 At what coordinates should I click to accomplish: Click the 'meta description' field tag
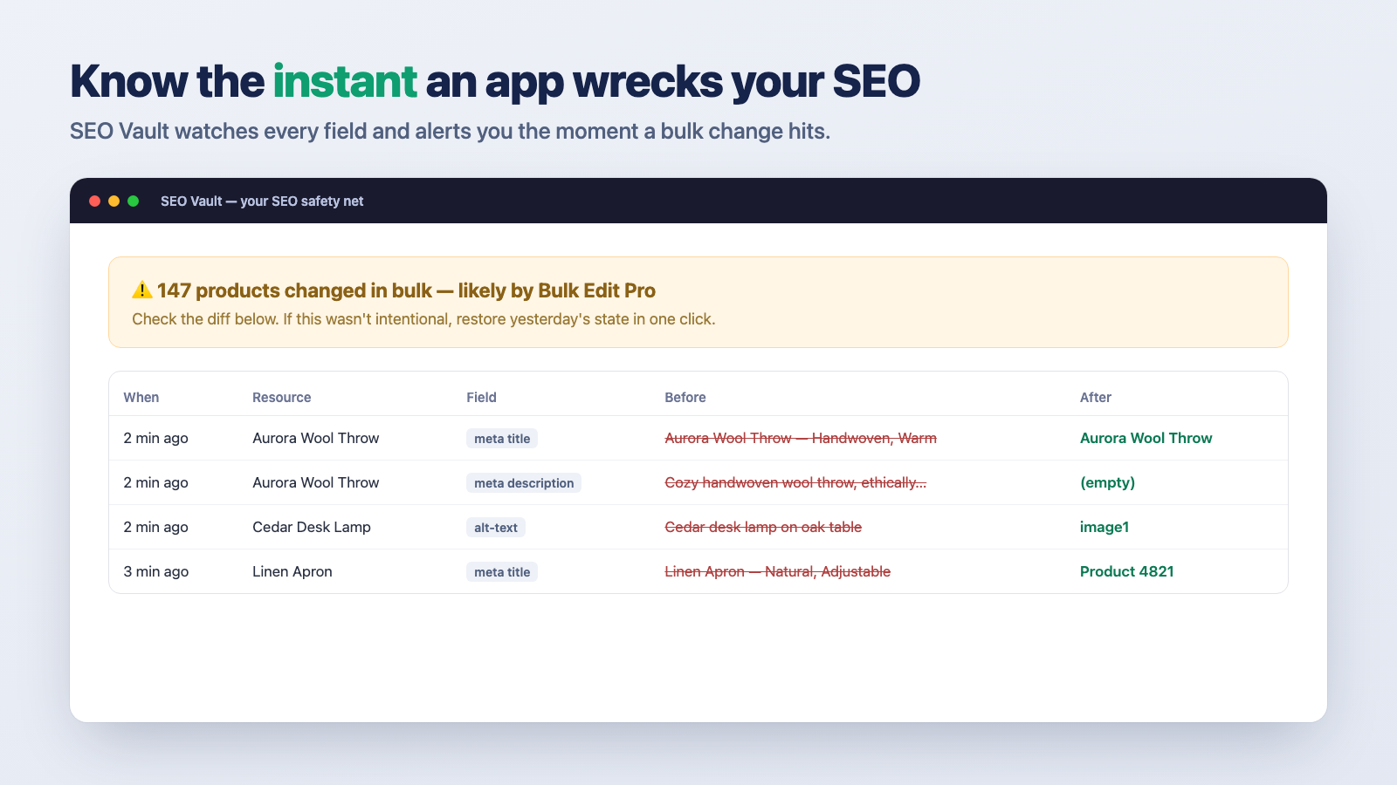524,483
